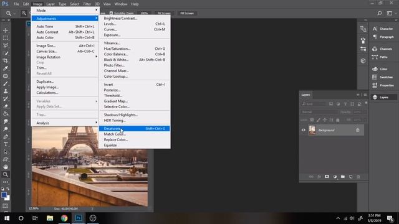399x224 pixels.
Task: Create a new layer group
Action: pos(343,177)
